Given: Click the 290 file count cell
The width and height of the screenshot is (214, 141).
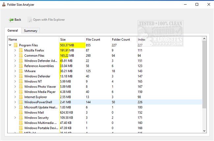Looking at the screenshot, I should [x=88, y=56].
